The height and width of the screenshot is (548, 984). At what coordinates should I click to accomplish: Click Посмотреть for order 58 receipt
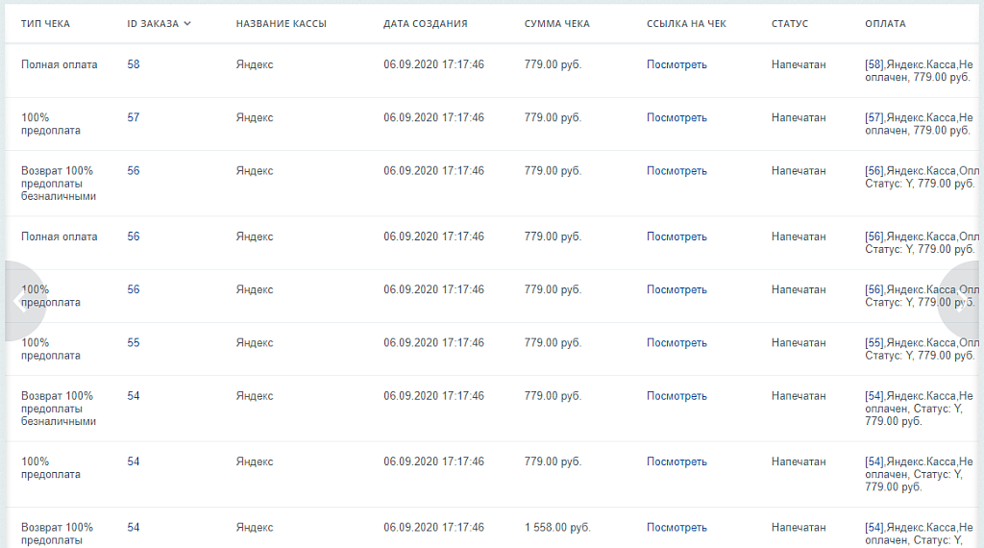pos(676,64)
